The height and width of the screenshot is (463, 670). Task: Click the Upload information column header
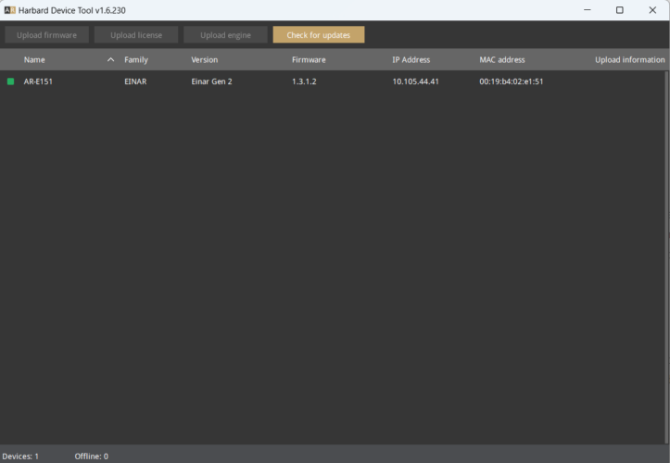[629, 60]
